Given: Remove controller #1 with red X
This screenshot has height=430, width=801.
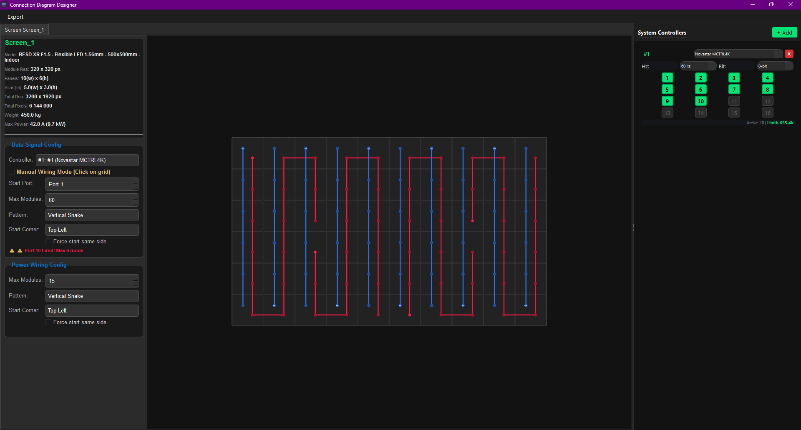Looking at the screenshot, I should coord(789,54).
